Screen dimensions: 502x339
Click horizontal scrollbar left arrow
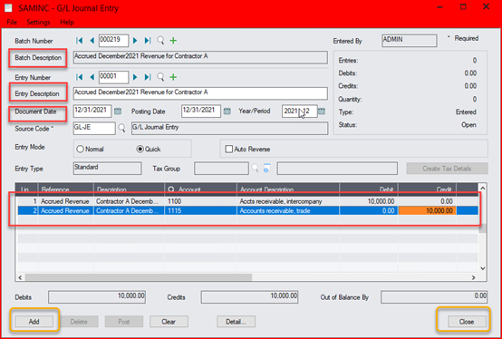(20, 277)
